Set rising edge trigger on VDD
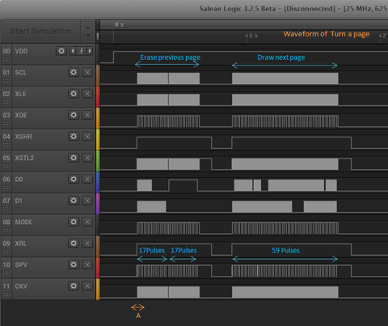This screenshot has width=388, height=326. coord(81,51)
